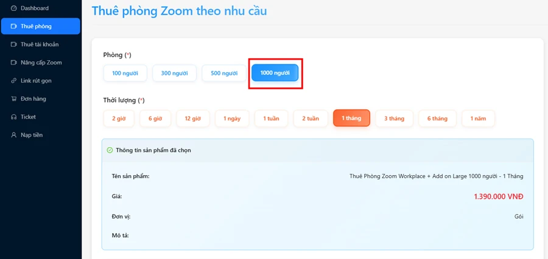Pick the highlighted 1000 người room option

pyautogui.click(x=275, y=73)
